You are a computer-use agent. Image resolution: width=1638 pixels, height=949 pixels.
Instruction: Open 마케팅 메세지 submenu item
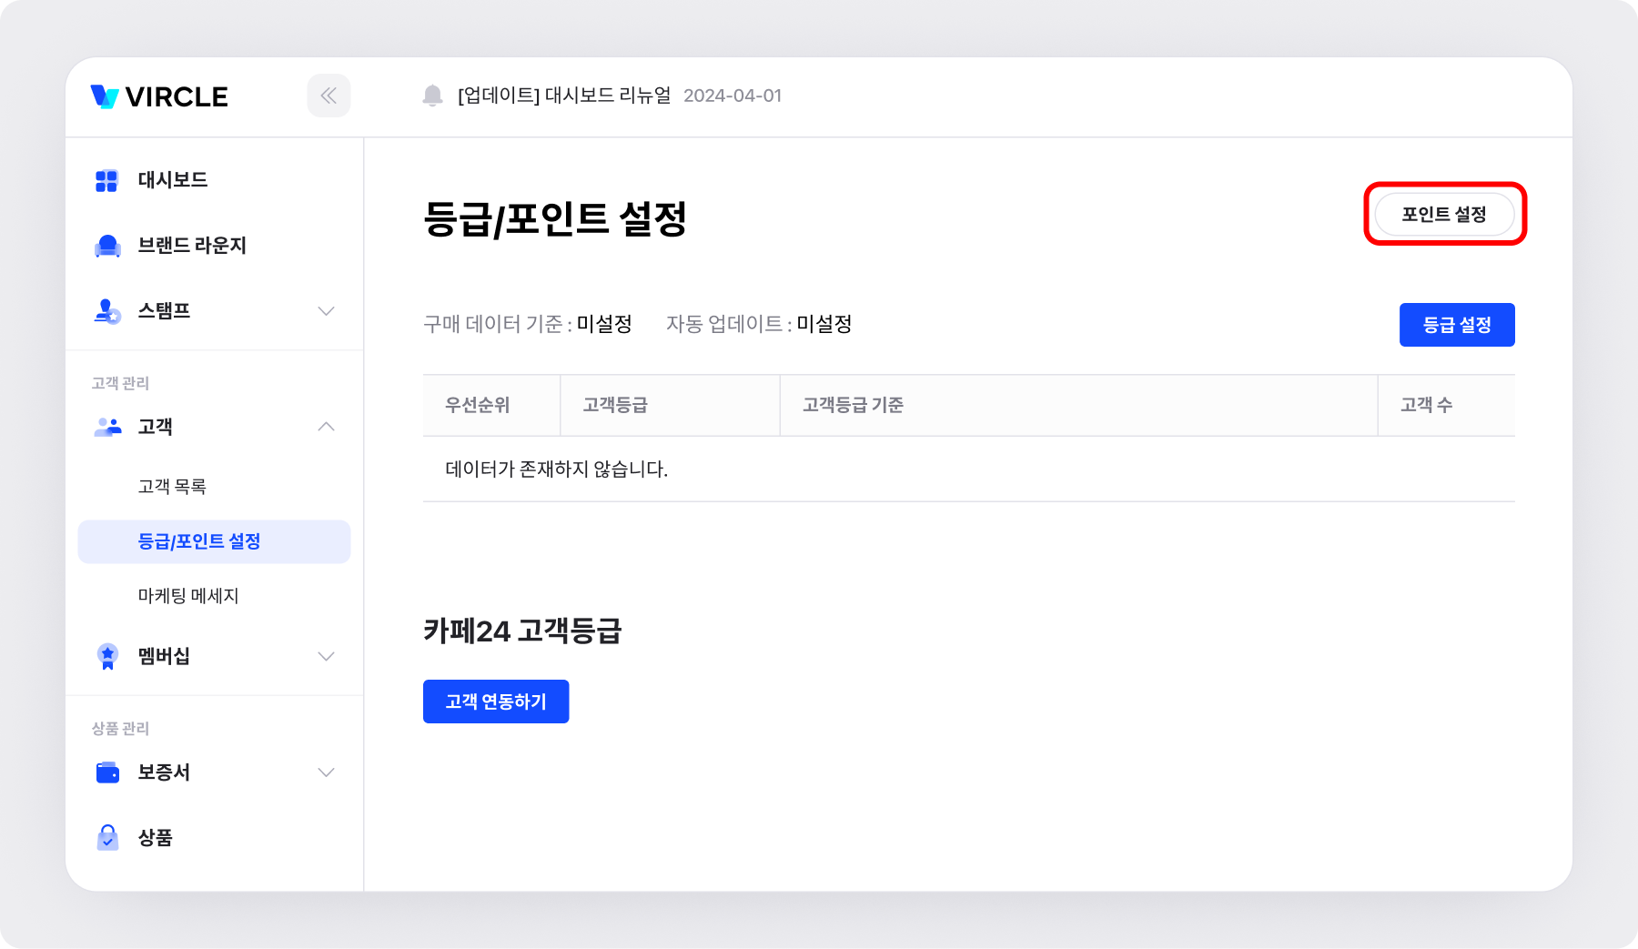point(188,596)
